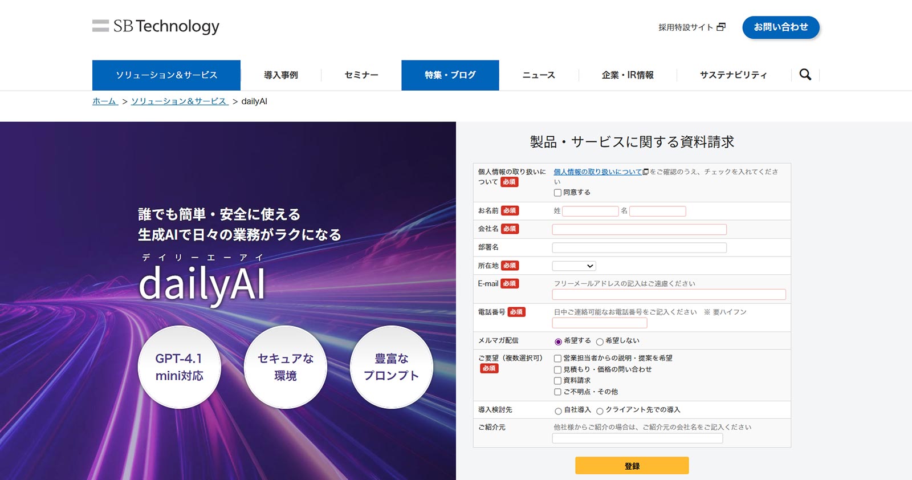The height and width of the screenshot is (480, 912).
Task: Click ソリューション&サービス breadcrumb link
Action: coord(180,101)
